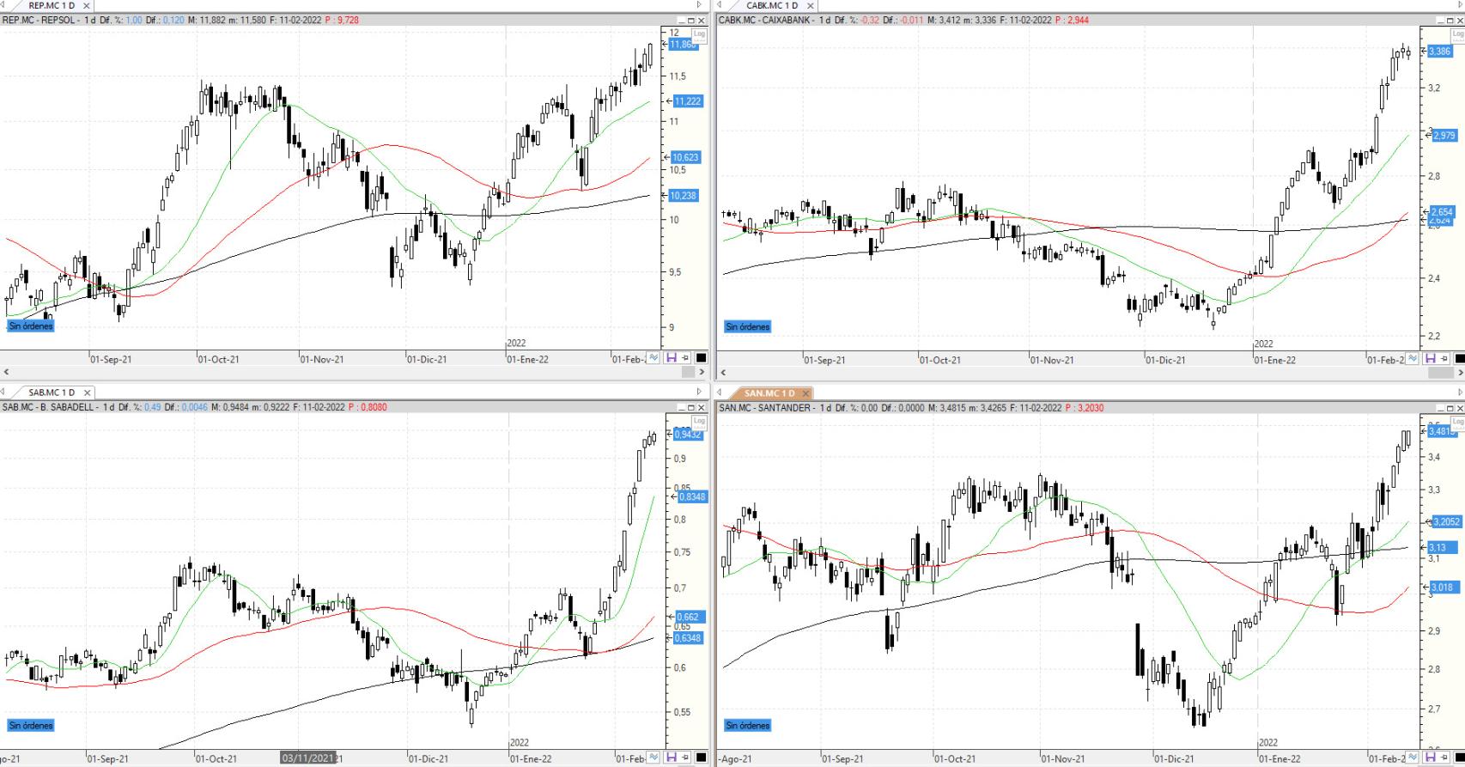The width and height of the screenshot is (1465, 767).
Task: Click the pin icon in Santander chart
Action: pos(1445,758)
